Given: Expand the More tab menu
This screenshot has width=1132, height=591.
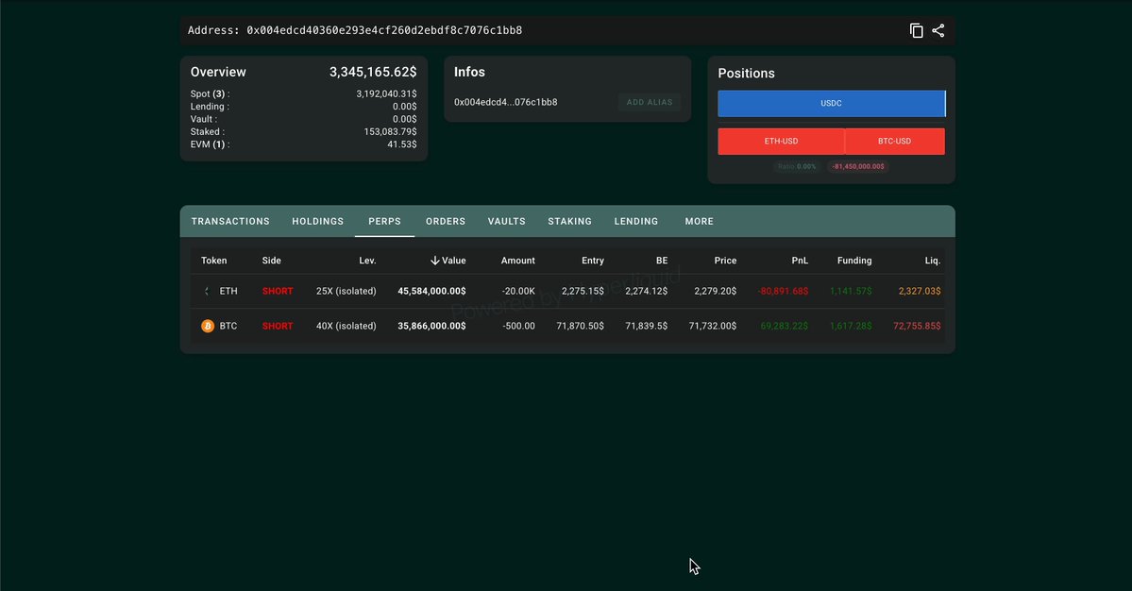Looking at the screenshot, I should pos(699,222).
